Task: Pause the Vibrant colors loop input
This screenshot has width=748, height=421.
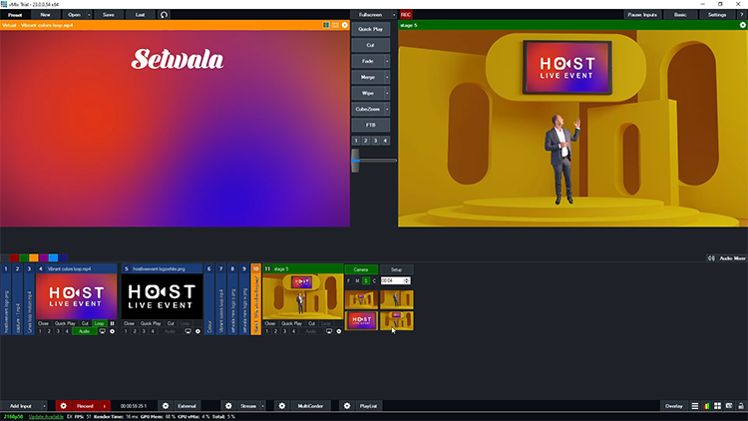Action: (x=112, y=323)
